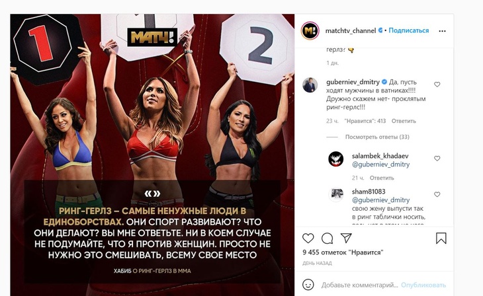Viewport: 483px width, 296px height.
Task: Open salambek_khadaev's avatar
Action: point(335,159)
